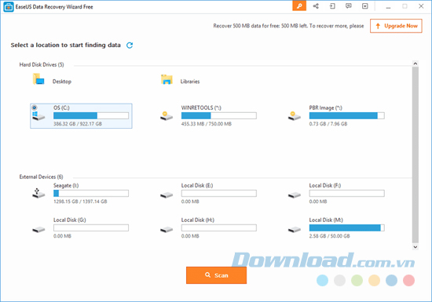This screenshot has height=302, width=432.
Task: Close the EaseUS window
Action: point(421,6)
